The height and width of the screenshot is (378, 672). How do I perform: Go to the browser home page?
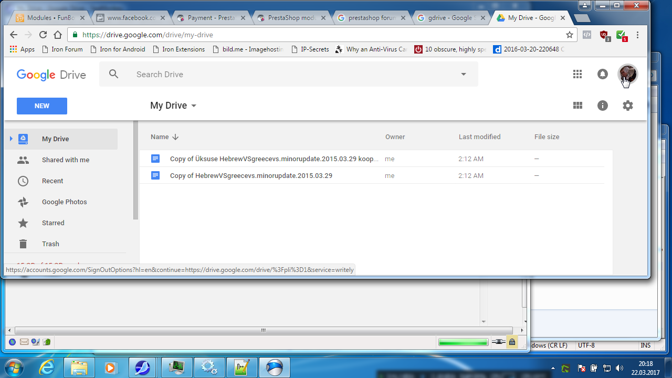(x=58, y=35)
